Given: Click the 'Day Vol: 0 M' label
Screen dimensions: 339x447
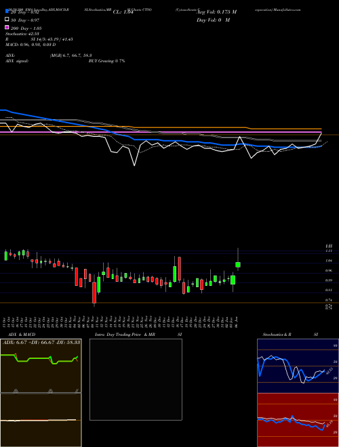Looking at the screenshot, I should pos(213,20).
